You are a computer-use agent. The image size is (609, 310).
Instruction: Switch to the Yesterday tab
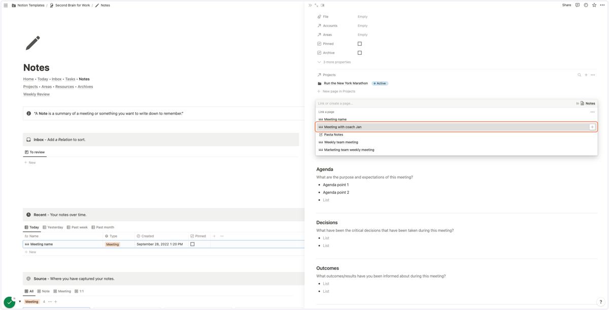tap(53, 227)
